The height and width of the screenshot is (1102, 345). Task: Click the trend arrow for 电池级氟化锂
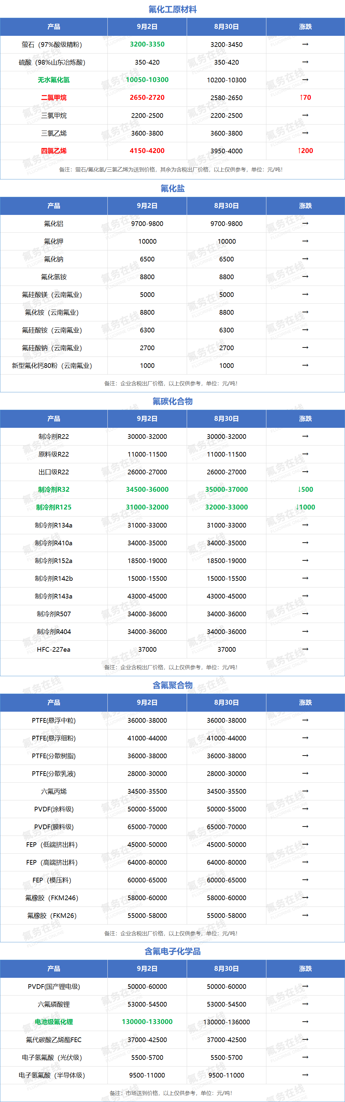(x=305, y=1022)
